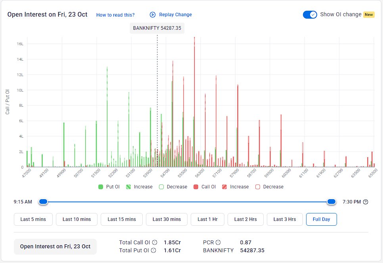The height and width of the screenshot is (263, 383).
Task: Click the Total Put OI value 1.61Cr
Action: point(172,250)
